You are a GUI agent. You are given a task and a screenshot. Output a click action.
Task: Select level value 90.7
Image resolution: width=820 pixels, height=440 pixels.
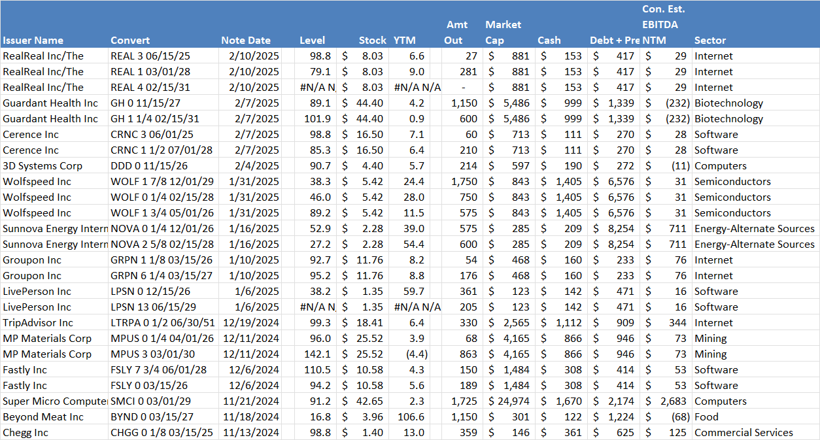(320, 166)
